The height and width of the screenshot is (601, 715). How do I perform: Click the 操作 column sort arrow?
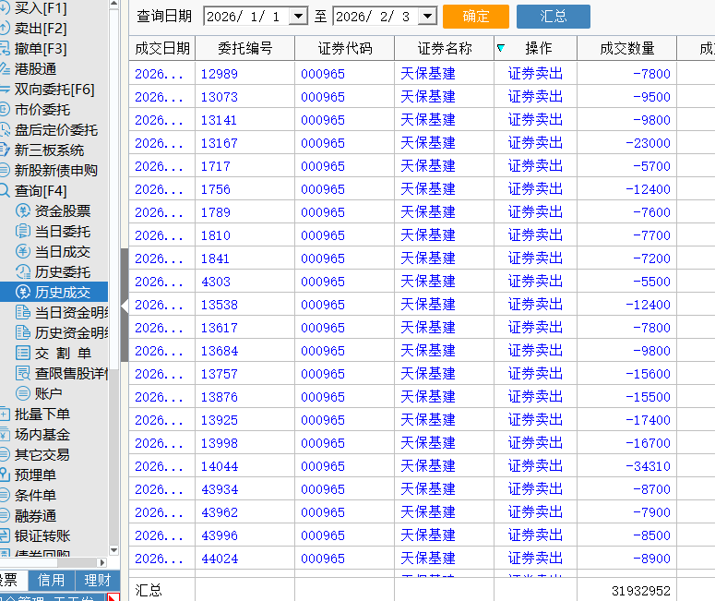point(501,48)
